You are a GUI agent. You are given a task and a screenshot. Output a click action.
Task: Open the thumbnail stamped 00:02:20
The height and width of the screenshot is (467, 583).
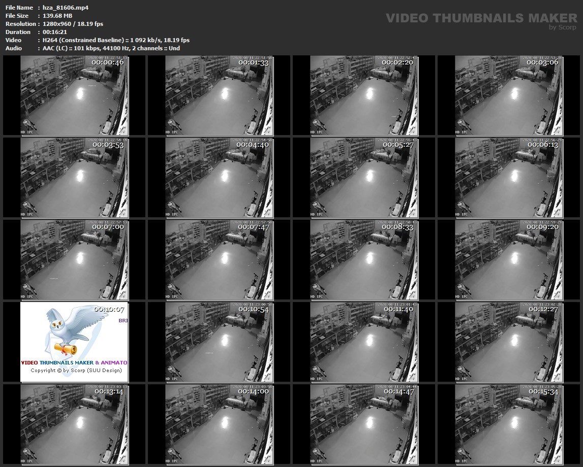click(x=363, y=95)
